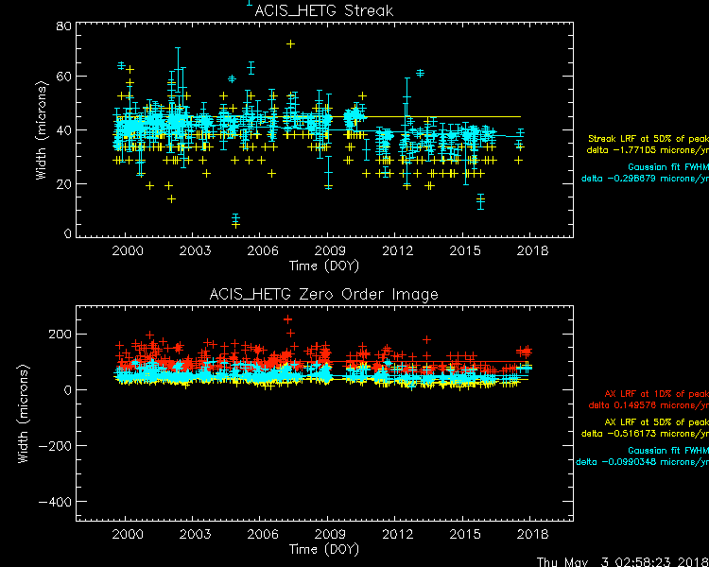Click the yellow AX LRF at 50% legend label

pyautogui.click(x=655, y=422)
